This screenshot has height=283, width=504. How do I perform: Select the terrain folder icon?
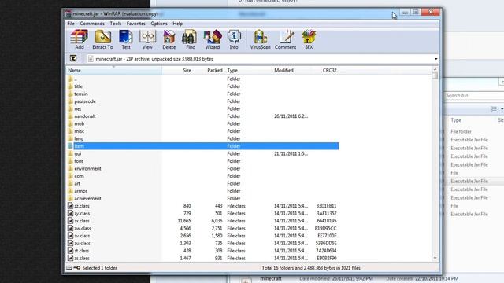[x=70, y=94]
